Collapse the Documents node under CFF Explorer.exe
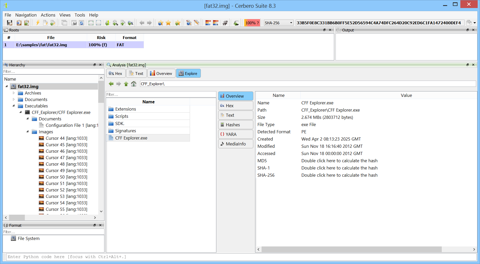The image size is (480, 264). (28, 119)
